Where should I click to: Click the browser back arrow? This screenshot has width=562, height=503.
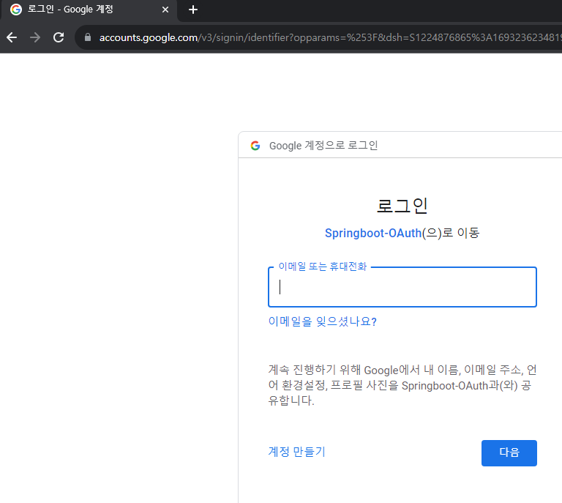point(12,37)
